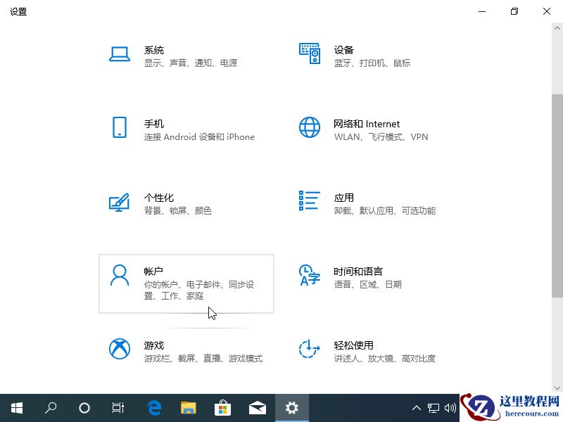Adjust the speaker volume in the tray

[x=450, y=407]
